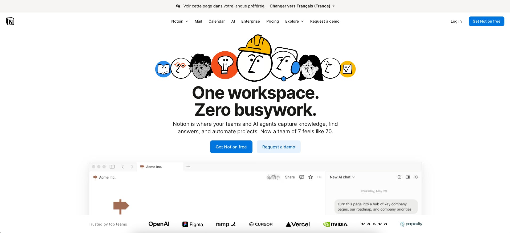Click the Thursday, May 29 date label
Image resolution: width=510 pixels, height=233 pixels.
[x=374, y=191]
